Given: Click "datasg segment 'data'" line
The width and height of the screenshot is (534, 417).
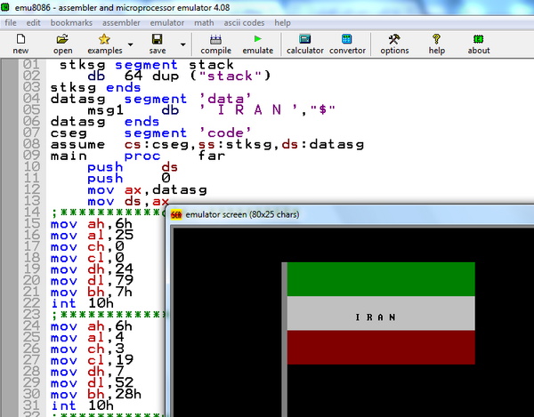Looking at the screenshot, I should pyautogui.click(x=151, y=99).
